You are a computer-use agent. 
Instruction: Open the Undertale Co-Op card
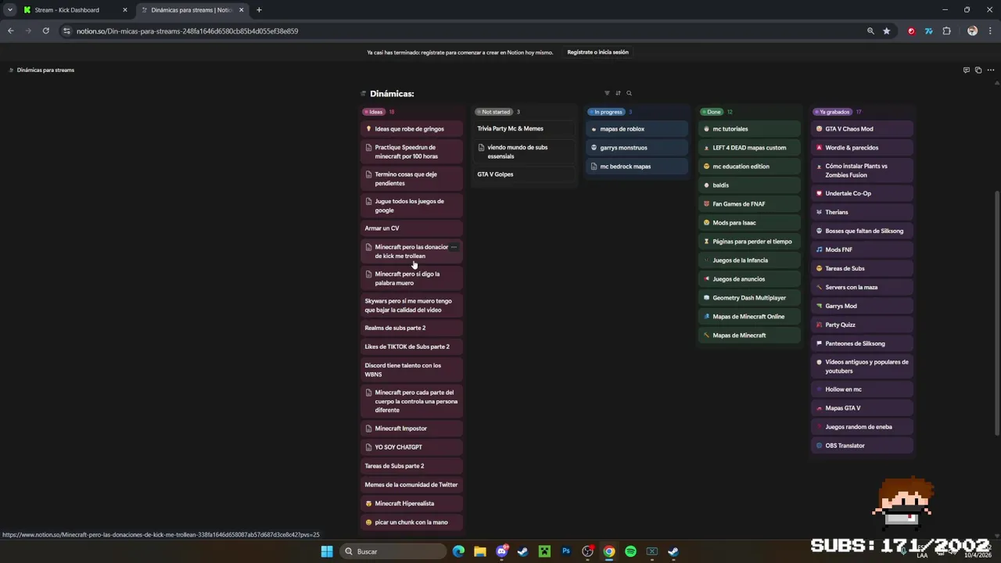(863, 193)
